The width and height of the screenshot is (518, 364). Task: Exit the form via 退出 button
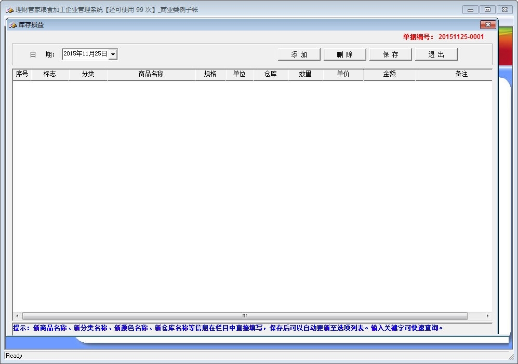[436, 54]
